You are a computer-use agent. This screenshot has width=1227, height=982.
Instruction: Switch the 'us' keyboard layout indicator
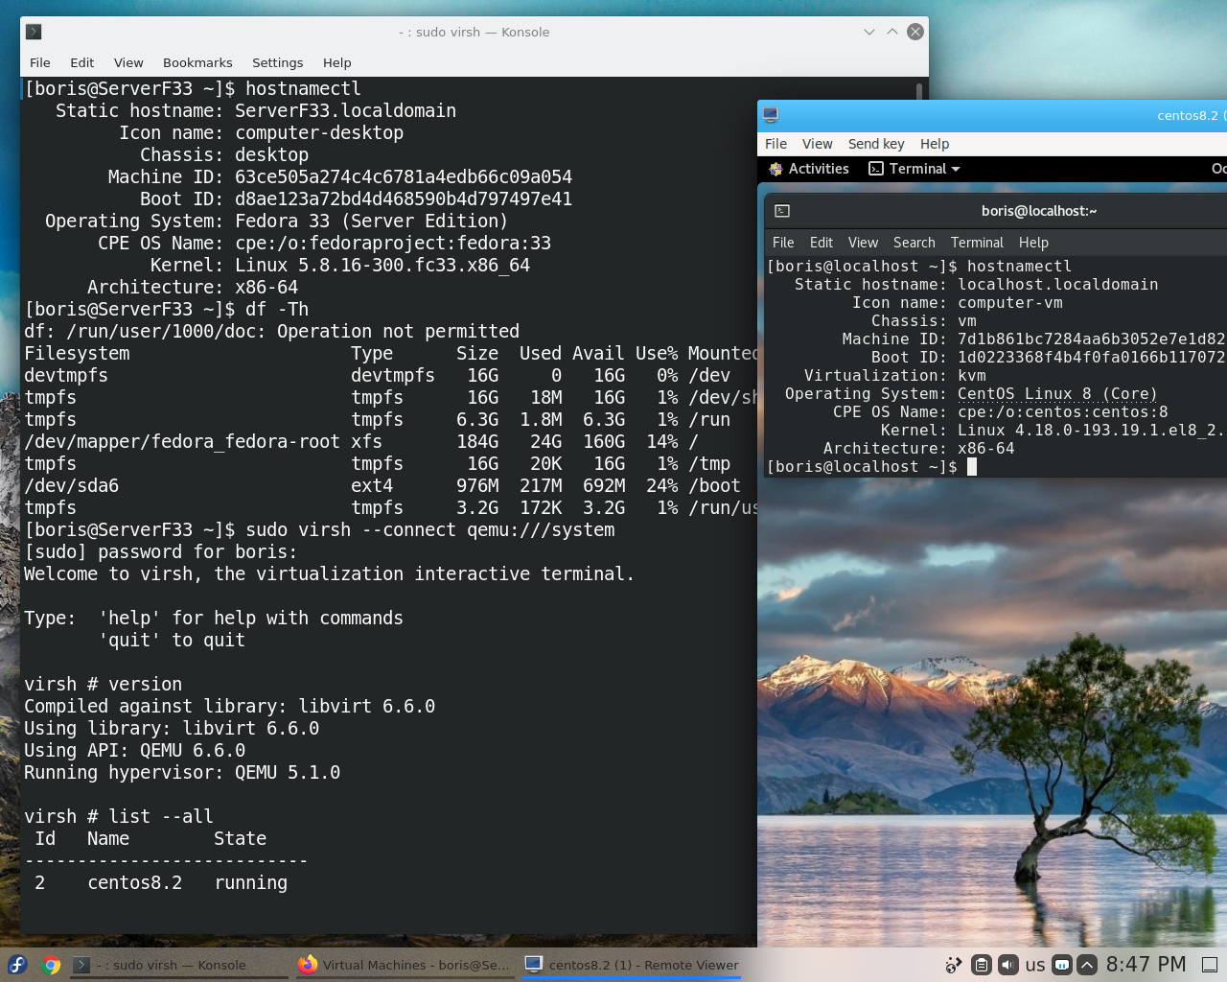1034,965
